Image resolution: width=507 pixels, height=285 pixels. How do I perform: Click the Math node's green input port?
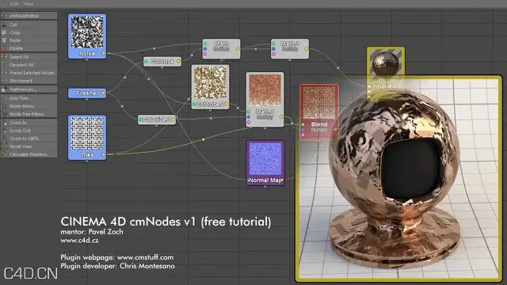(205, 44)
